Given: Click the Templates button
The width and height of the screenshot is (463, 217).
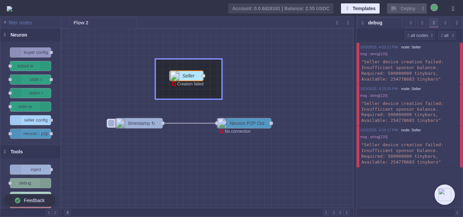Looking at the screenshot, I should click(360, 8).
